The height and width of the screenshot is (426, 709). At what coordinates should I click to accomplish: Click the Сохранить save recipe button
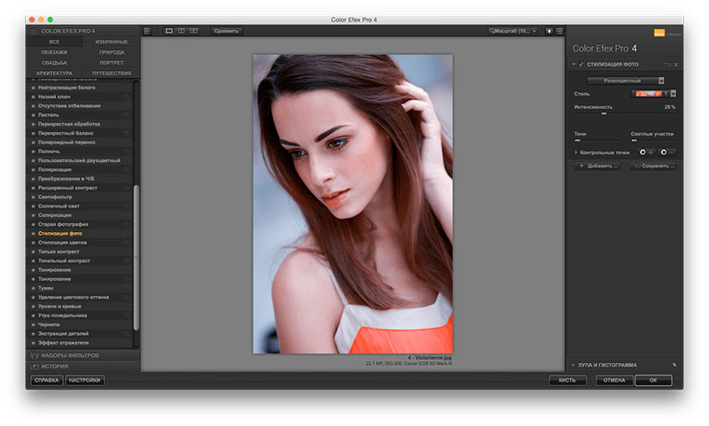(653, 166)
